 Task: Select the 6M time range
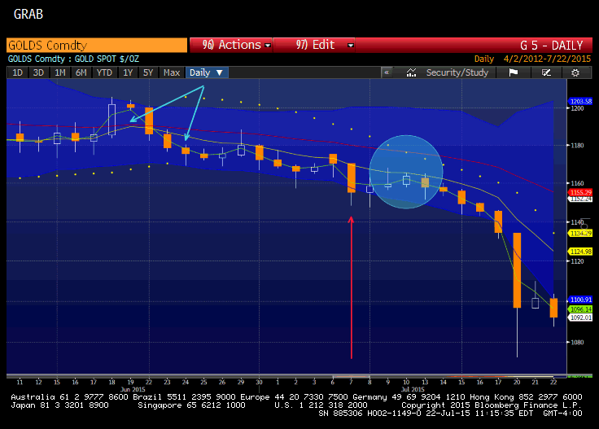(81, 72)
